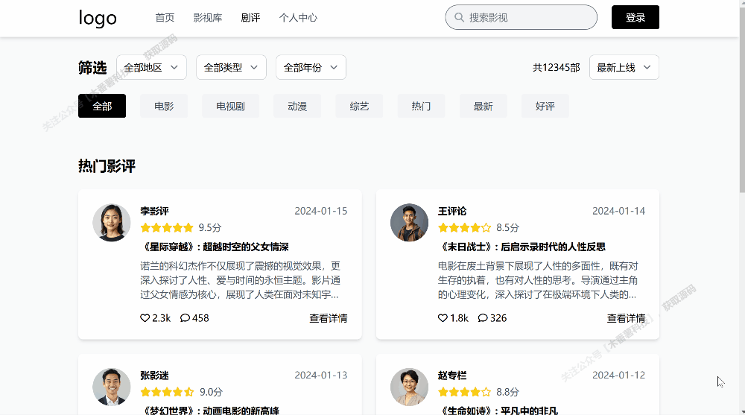Open the 全部年份 dropdown

coord(311,68)
